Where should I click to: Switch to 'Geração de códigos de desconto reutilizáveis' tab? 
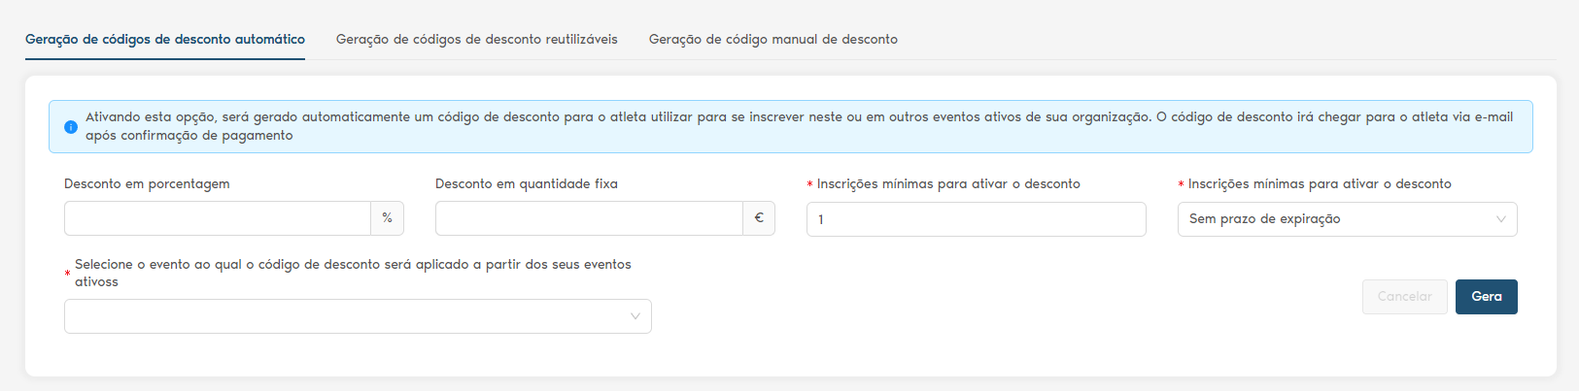tap(476, 40)
